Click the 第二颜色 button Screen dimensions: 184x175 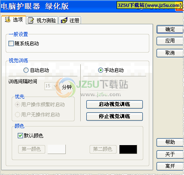coord(103,149)
